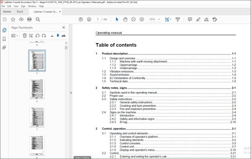Screen dimensions: 251x159
Task: Select the Hand pan tool
Action: [x=125, y=19]
